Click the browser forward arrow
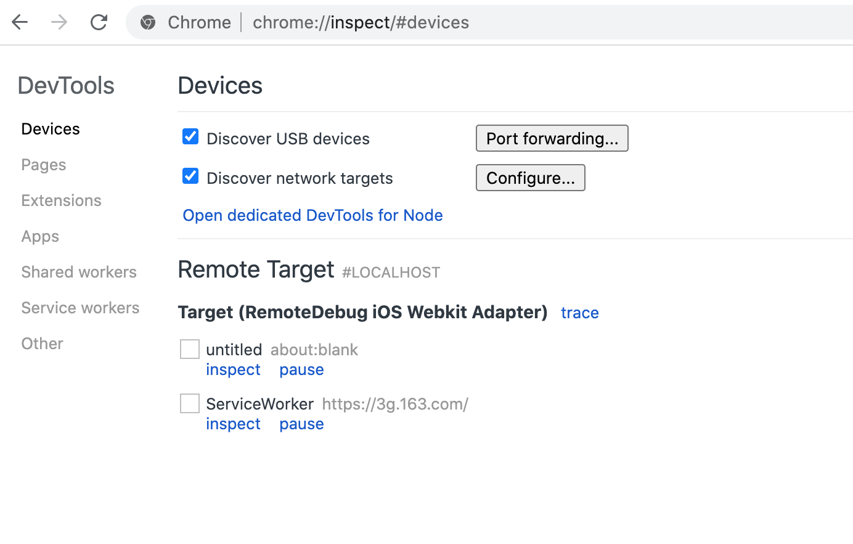The width and height of the screenshot is (853, 544). pos(59,22)
